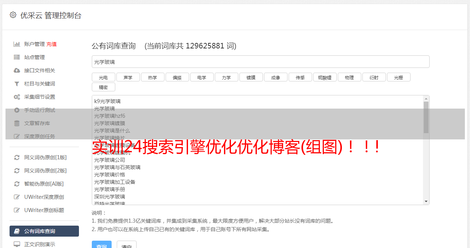This screenshot has width=470, height=248.
Task: Select the 热学 tag button
Action: click(x=152, y=77)
